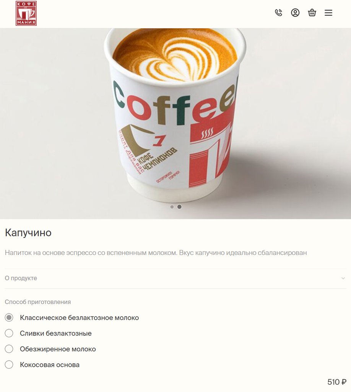This screenshot has width=351, height=392.
Task: Show first carousel image dot
Action: pos(172,207)
